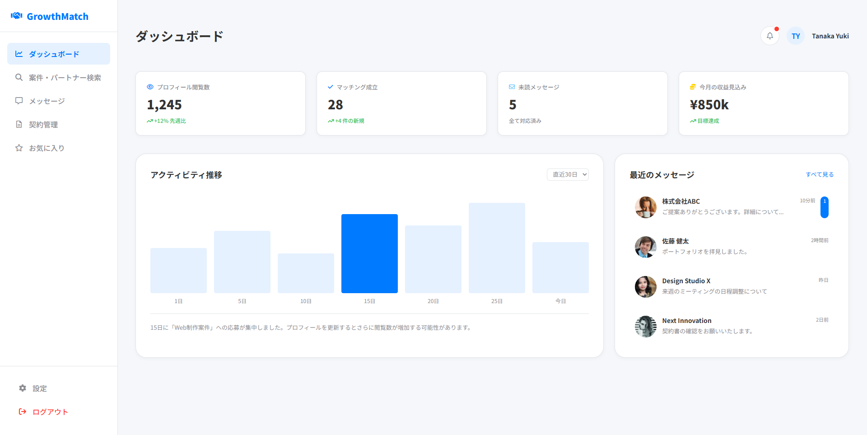Click the プロフィール閲覧数 stats card
This screenshot has height=435, width=867.
220,103
